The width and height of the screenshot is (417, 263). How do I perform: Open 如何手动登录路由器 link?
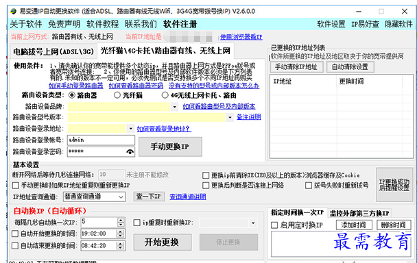click(x=76, y=86)
